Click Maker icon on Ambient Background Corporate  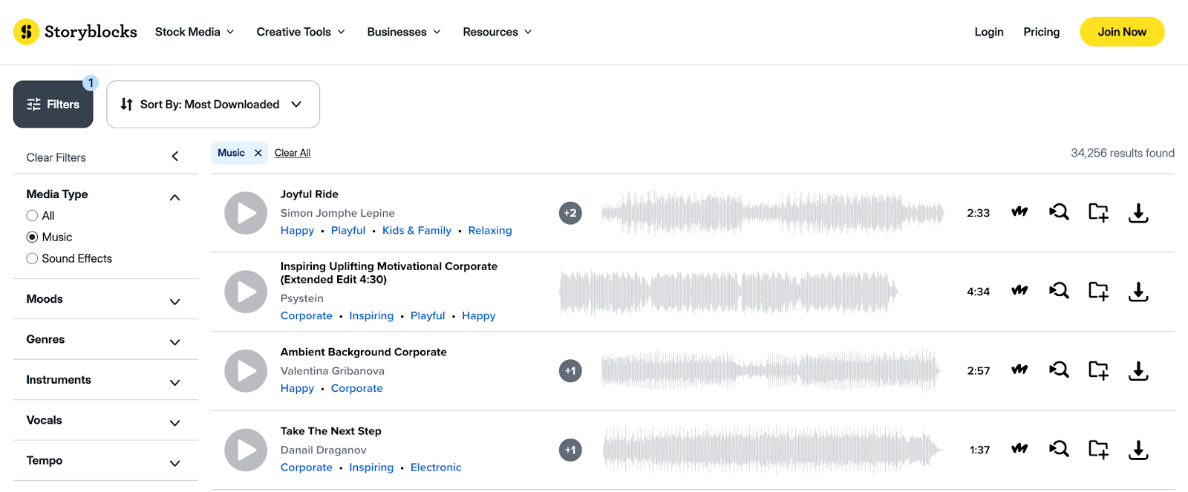tap(1019, 370)
